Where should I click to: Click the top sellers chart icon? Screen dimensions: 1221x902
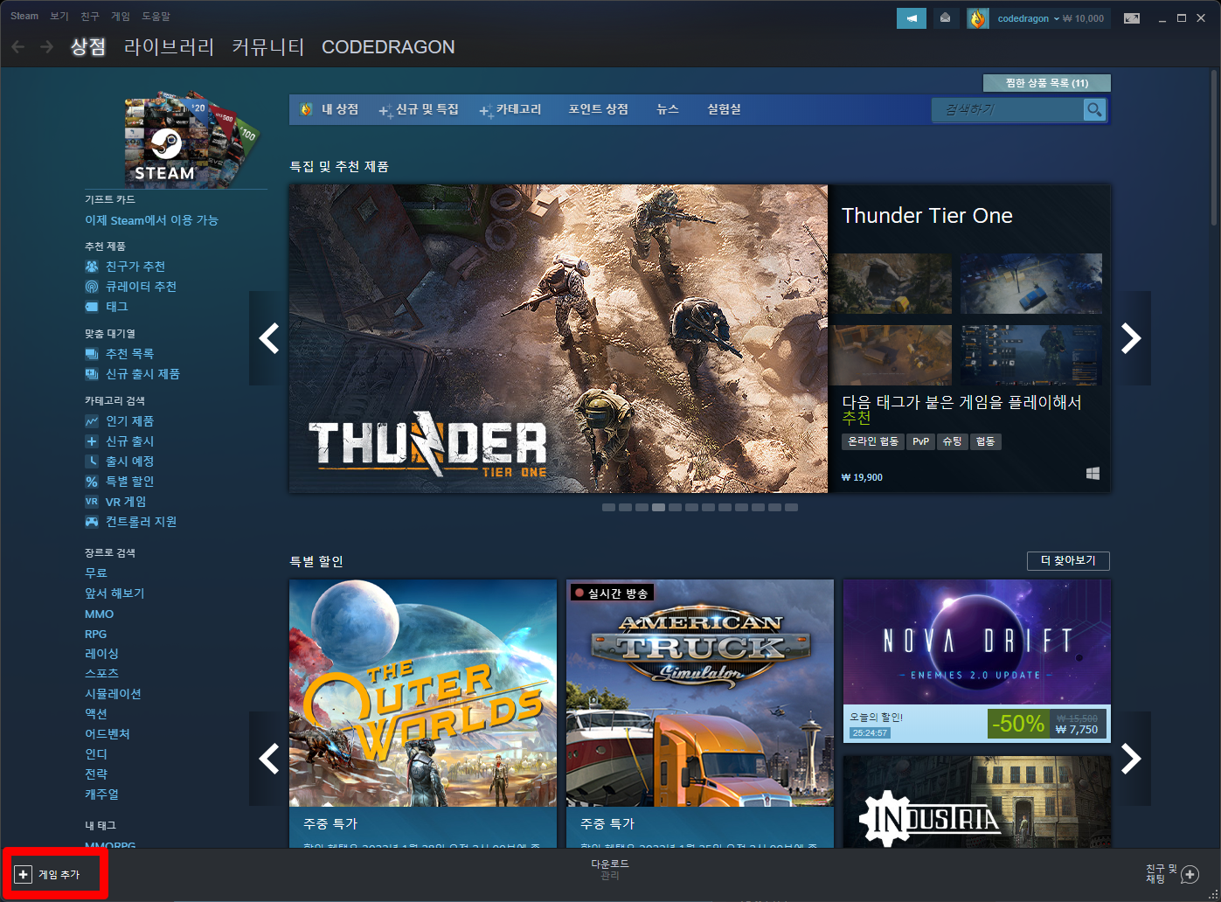tap(92, 421)
